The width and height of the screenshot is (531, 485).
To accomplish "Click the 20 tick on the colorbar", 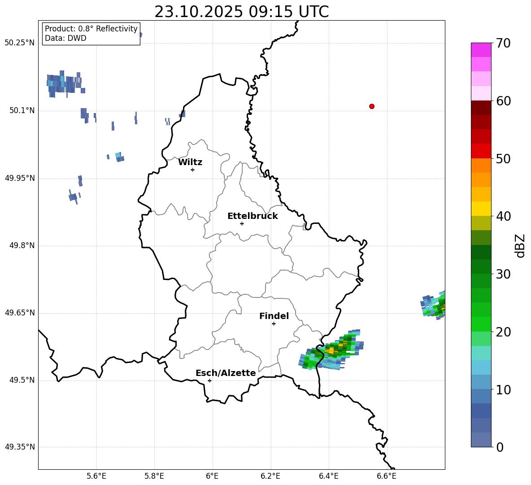I will (x=503, y=332).
